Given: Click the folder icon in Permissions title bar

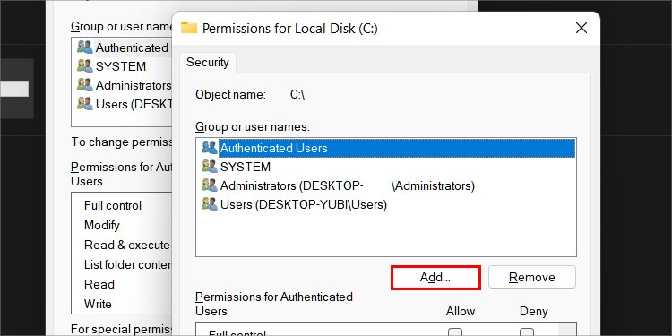Looking at the screenshot, I should pos(188,29).
